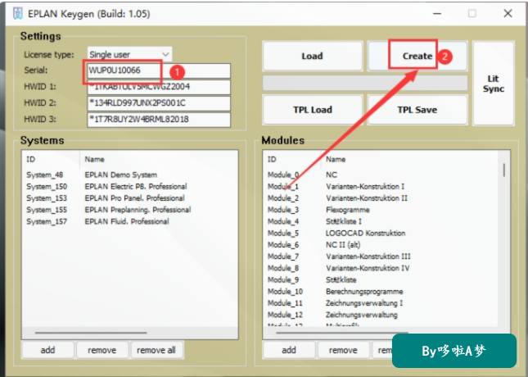Click the TPL Load button

[x=313, y=110]
